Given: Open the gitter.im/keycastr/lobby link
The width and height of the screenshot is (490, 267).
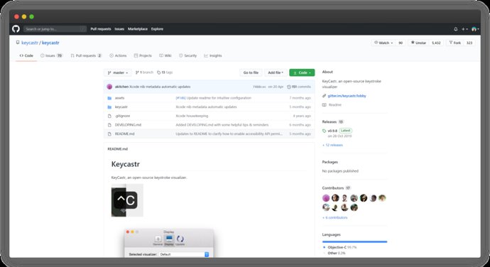Looking at the screenshot, I should 347,96.
